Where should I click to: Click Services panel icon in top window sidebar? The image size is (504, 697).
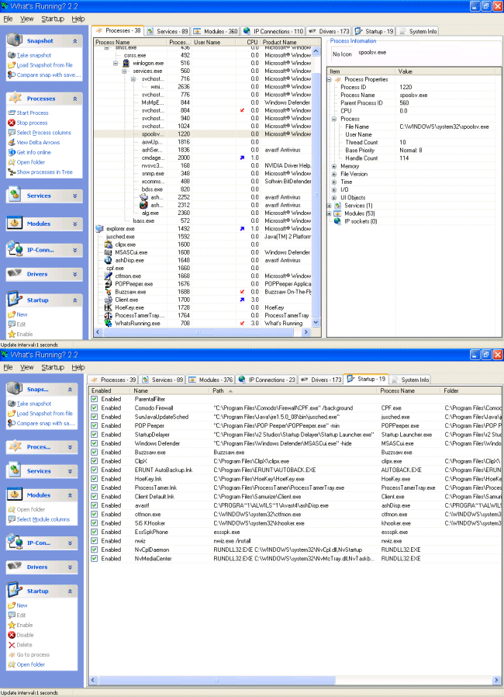15,195
